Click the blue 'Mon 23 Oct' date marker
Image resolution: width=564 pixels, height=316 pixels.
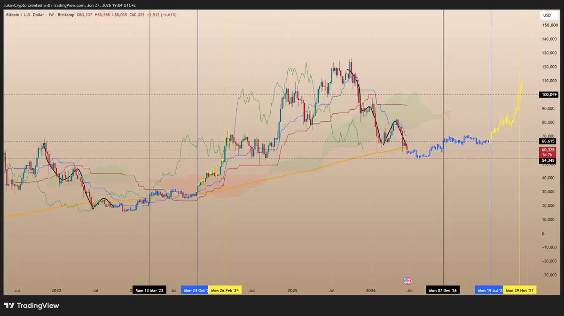click(x=195, y=291)
